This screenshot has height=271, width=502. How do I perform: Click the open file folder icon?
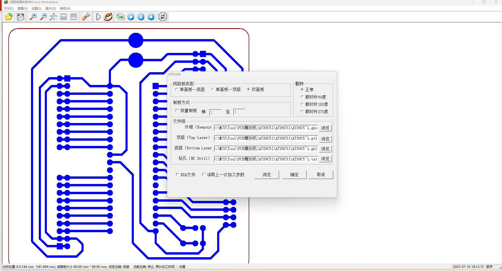pos(9,17)
